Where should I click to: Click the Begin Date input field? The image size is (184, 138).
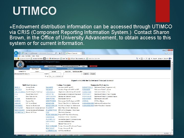pos(68,74)
